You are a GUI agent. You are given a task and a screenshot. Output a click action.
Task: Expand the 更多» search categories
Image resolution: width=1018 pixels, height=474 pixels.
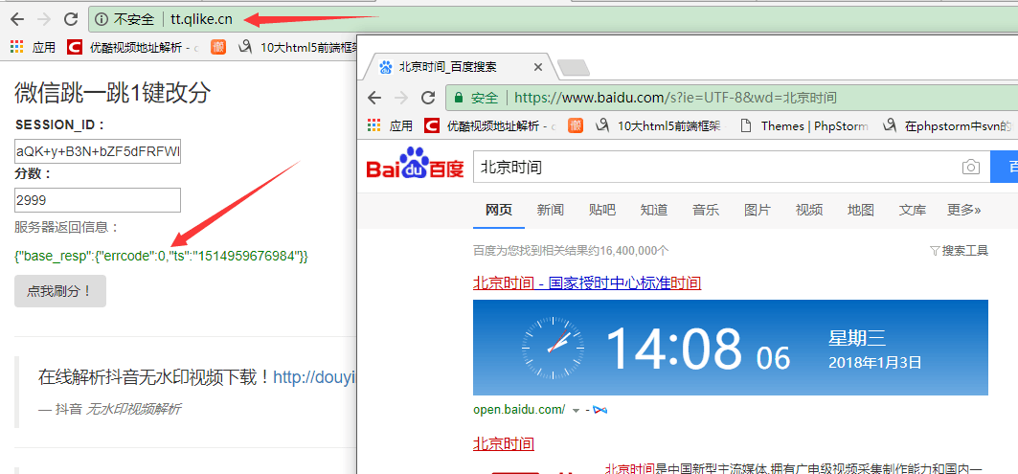tap(963, 210)
